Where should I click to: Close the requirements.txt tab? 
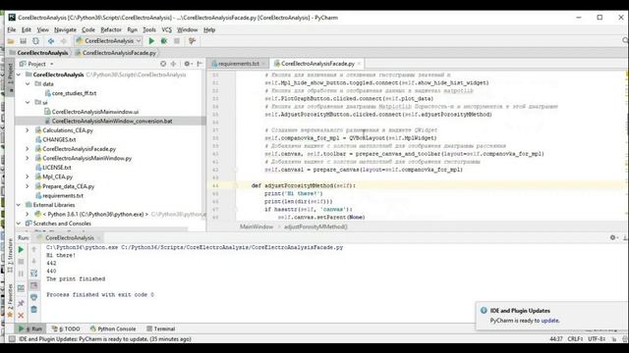pos(263,64)
